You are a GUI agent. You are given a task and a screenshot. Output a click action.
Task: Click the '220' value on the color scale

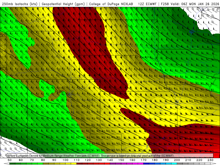pyautogui.click(x=199, y=160)
